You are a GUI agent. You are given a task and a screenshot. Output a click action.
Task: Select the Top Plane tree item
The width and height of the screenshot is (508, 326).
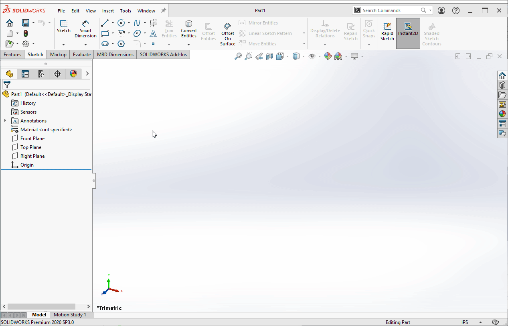click(26, 147)
